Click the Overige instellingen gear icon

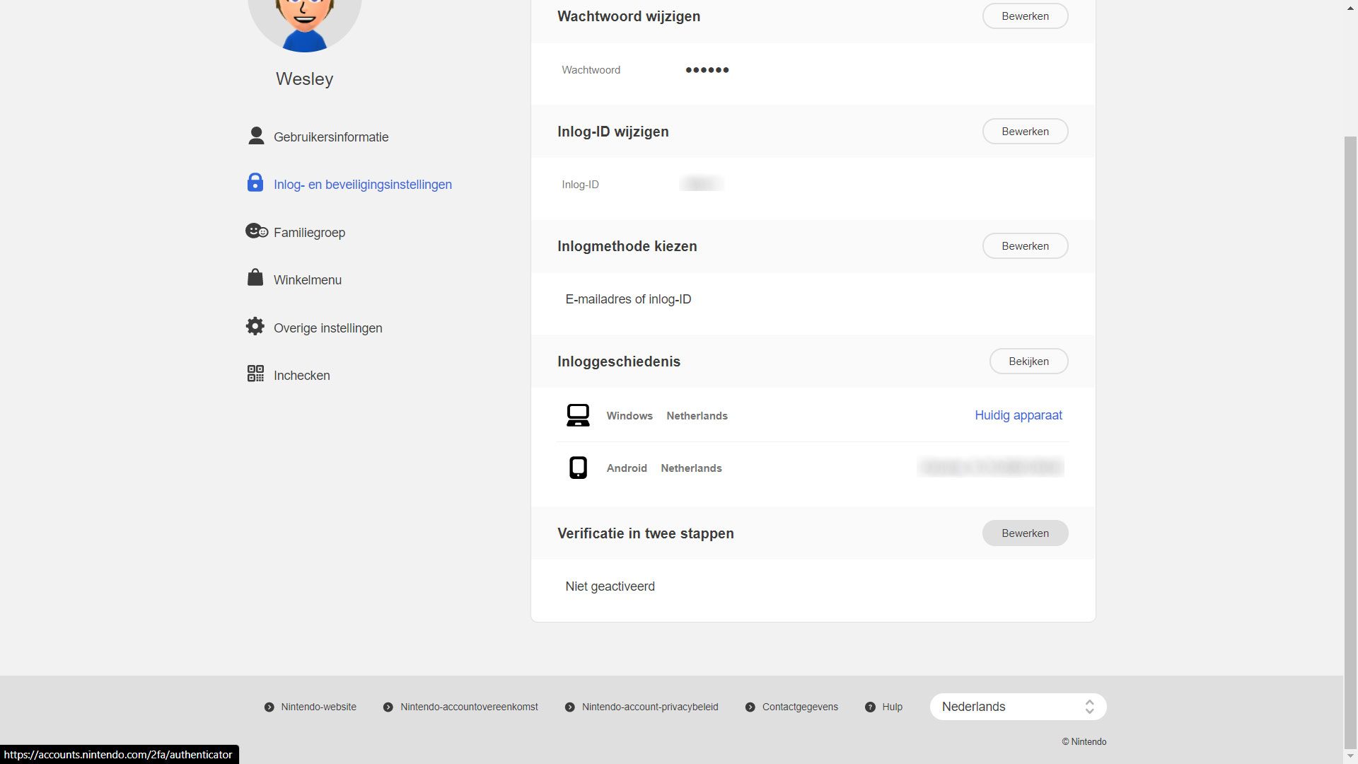click(x=254, y=327)
